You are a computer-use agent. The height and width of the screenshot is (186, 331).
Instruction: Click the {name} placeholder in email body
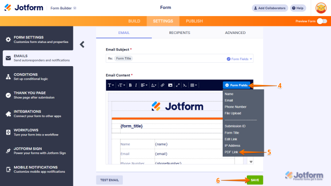point(161,144)
